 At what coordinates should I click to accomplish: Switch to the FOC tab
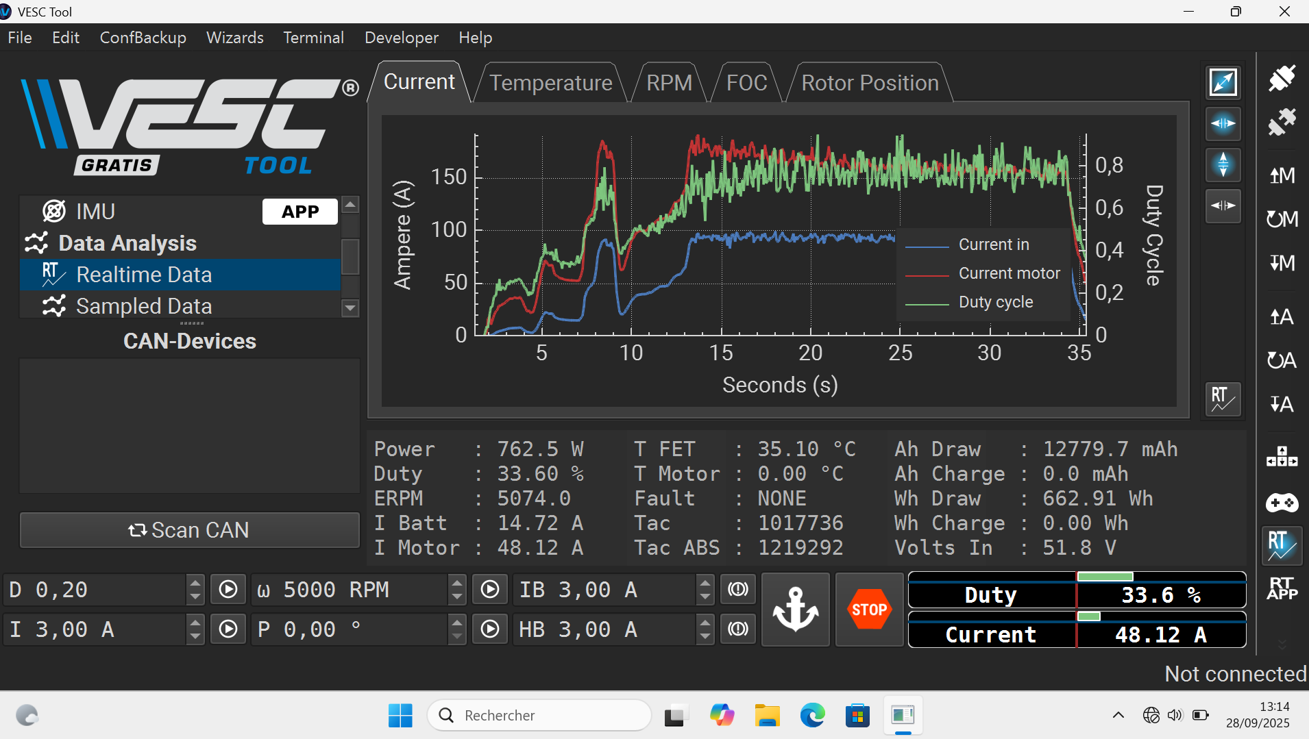747,83
